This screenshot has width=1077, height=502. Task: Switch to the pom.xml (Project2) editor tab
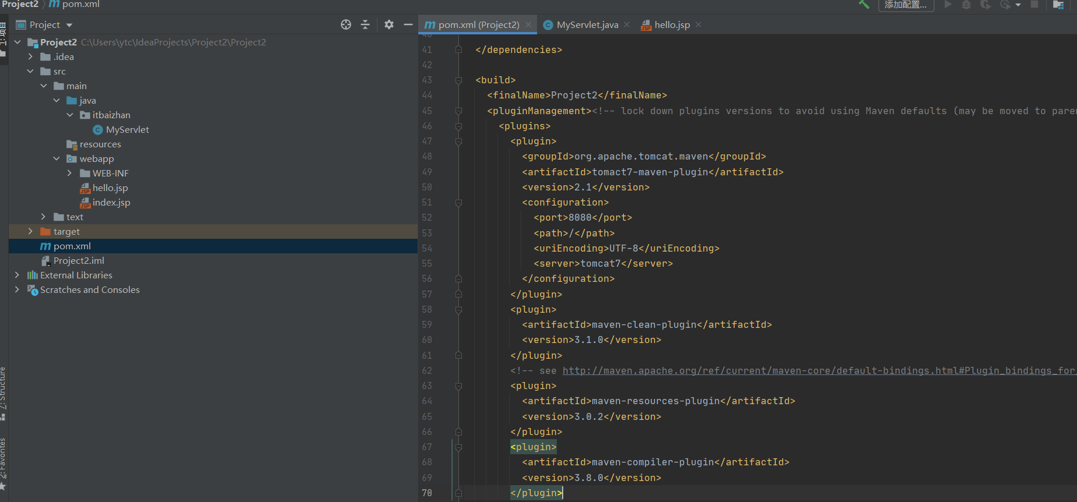[479, 24]
